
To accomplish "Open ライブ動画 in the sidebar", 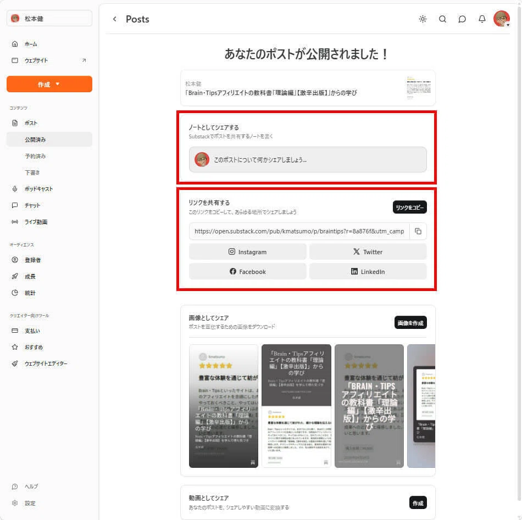I will tap(49, 222).
